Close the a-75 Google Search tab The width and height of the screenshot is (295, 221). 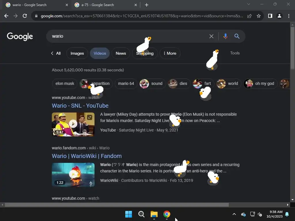click(136, 5)
